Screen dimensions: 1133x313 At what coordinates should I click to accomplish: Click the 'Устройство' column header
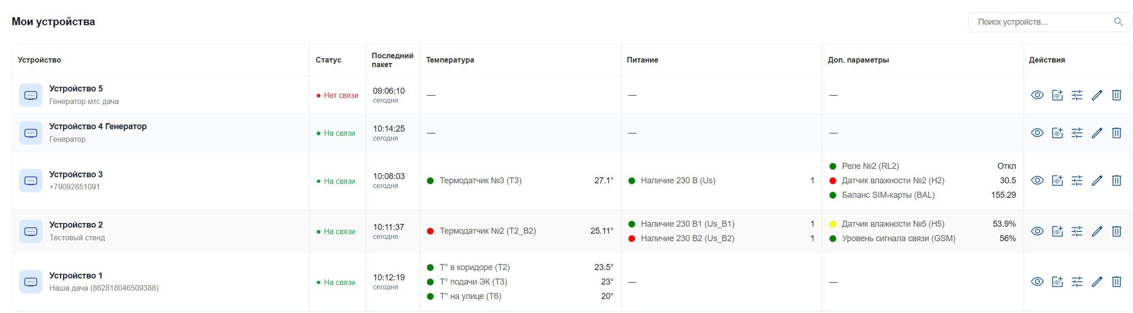[x=40, y=60]
